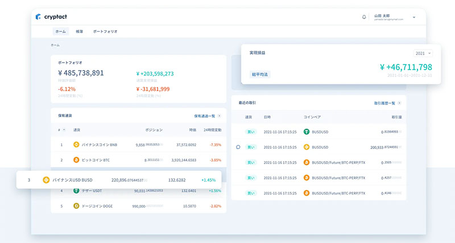Switch to the 帳簿 tab
Viewport: 455px width, 243px height.
80,31
